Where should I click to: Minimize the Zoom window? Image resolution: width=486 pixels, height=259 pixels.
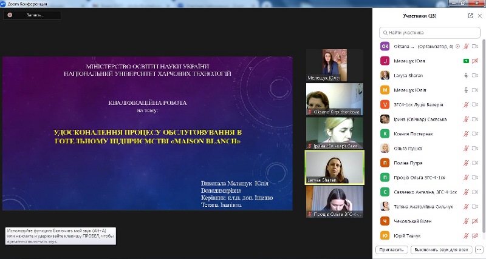(x=454, y=3)
